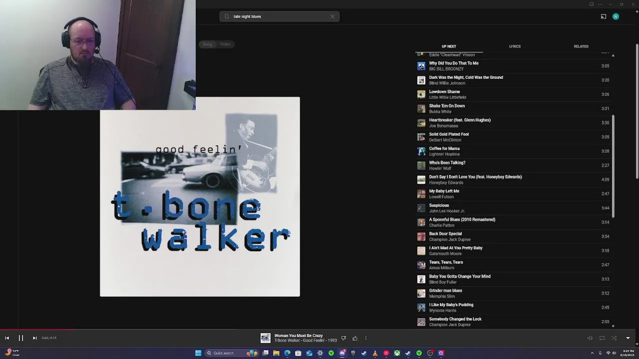Open File Explorer from the taskbar
Screen dimensions: 639x359
pos(276,353)
